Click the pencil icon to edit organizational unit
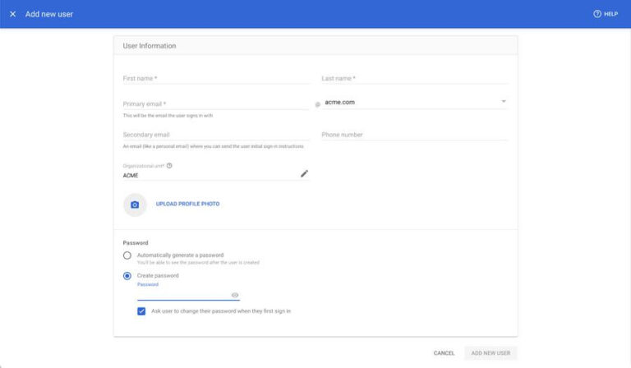The height and width of the screenshot is (368, 631). coord(304,173)
